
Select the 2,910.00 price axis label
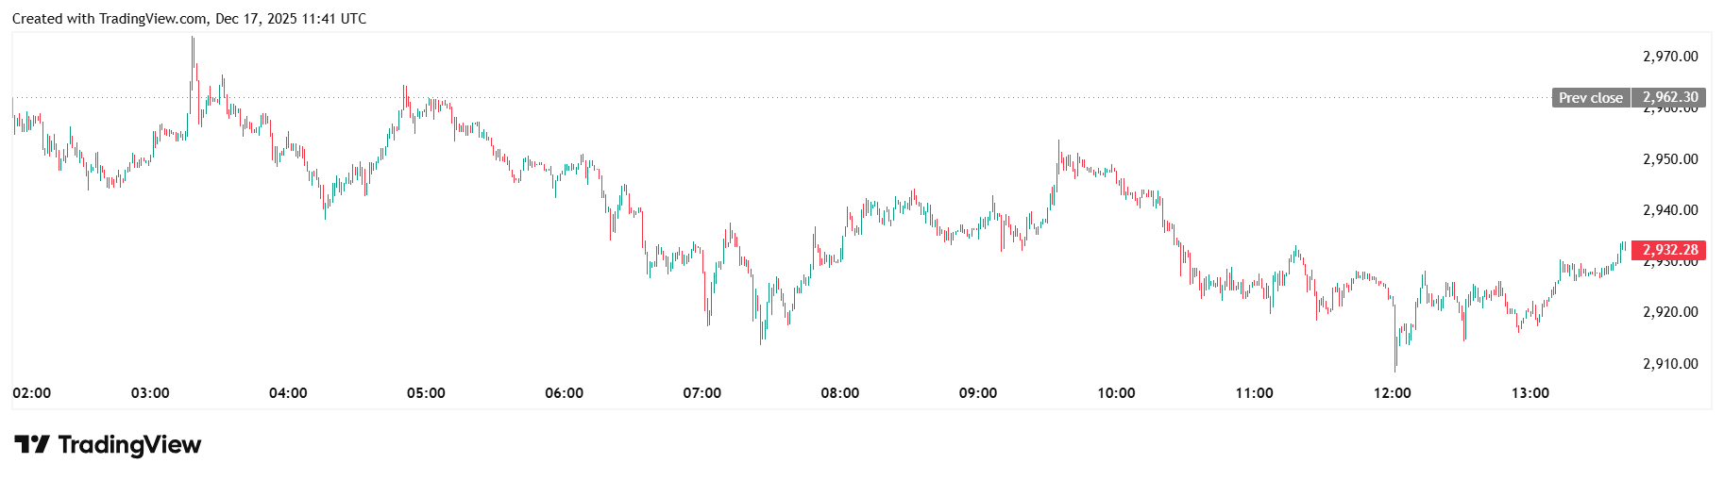(1669, 364)
